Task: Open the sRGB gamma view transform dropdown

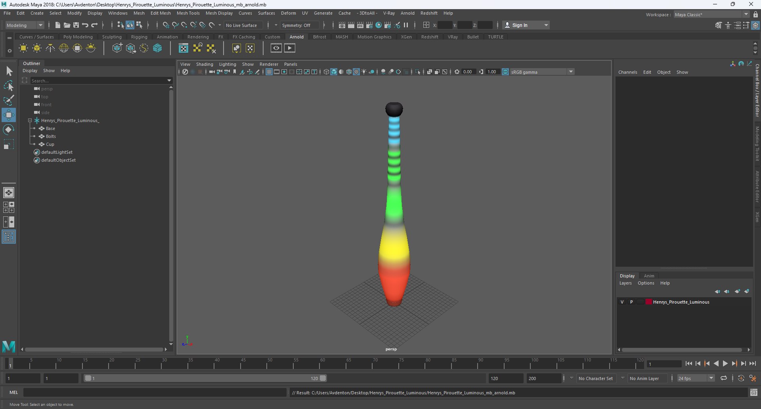Action: click(x=541, y=72)
